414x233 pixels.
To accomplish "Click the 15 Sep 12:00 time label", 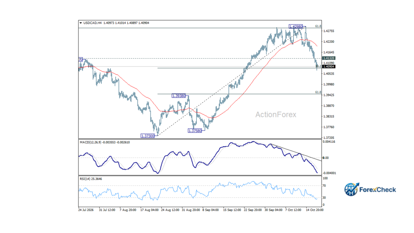I will pos(232,210).
